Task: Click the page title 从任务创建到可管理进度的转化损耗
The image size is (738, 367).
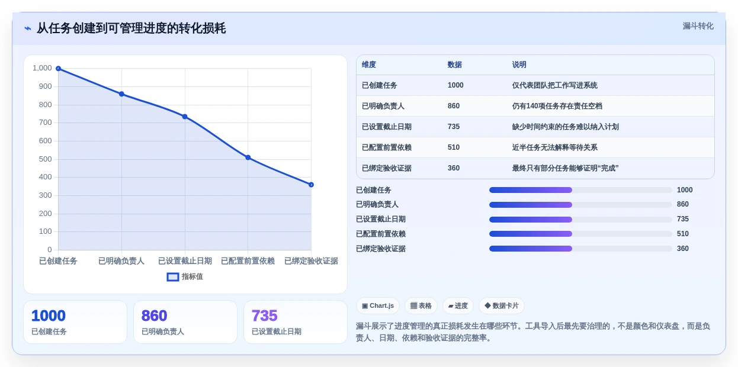Action: pos(131,28)
